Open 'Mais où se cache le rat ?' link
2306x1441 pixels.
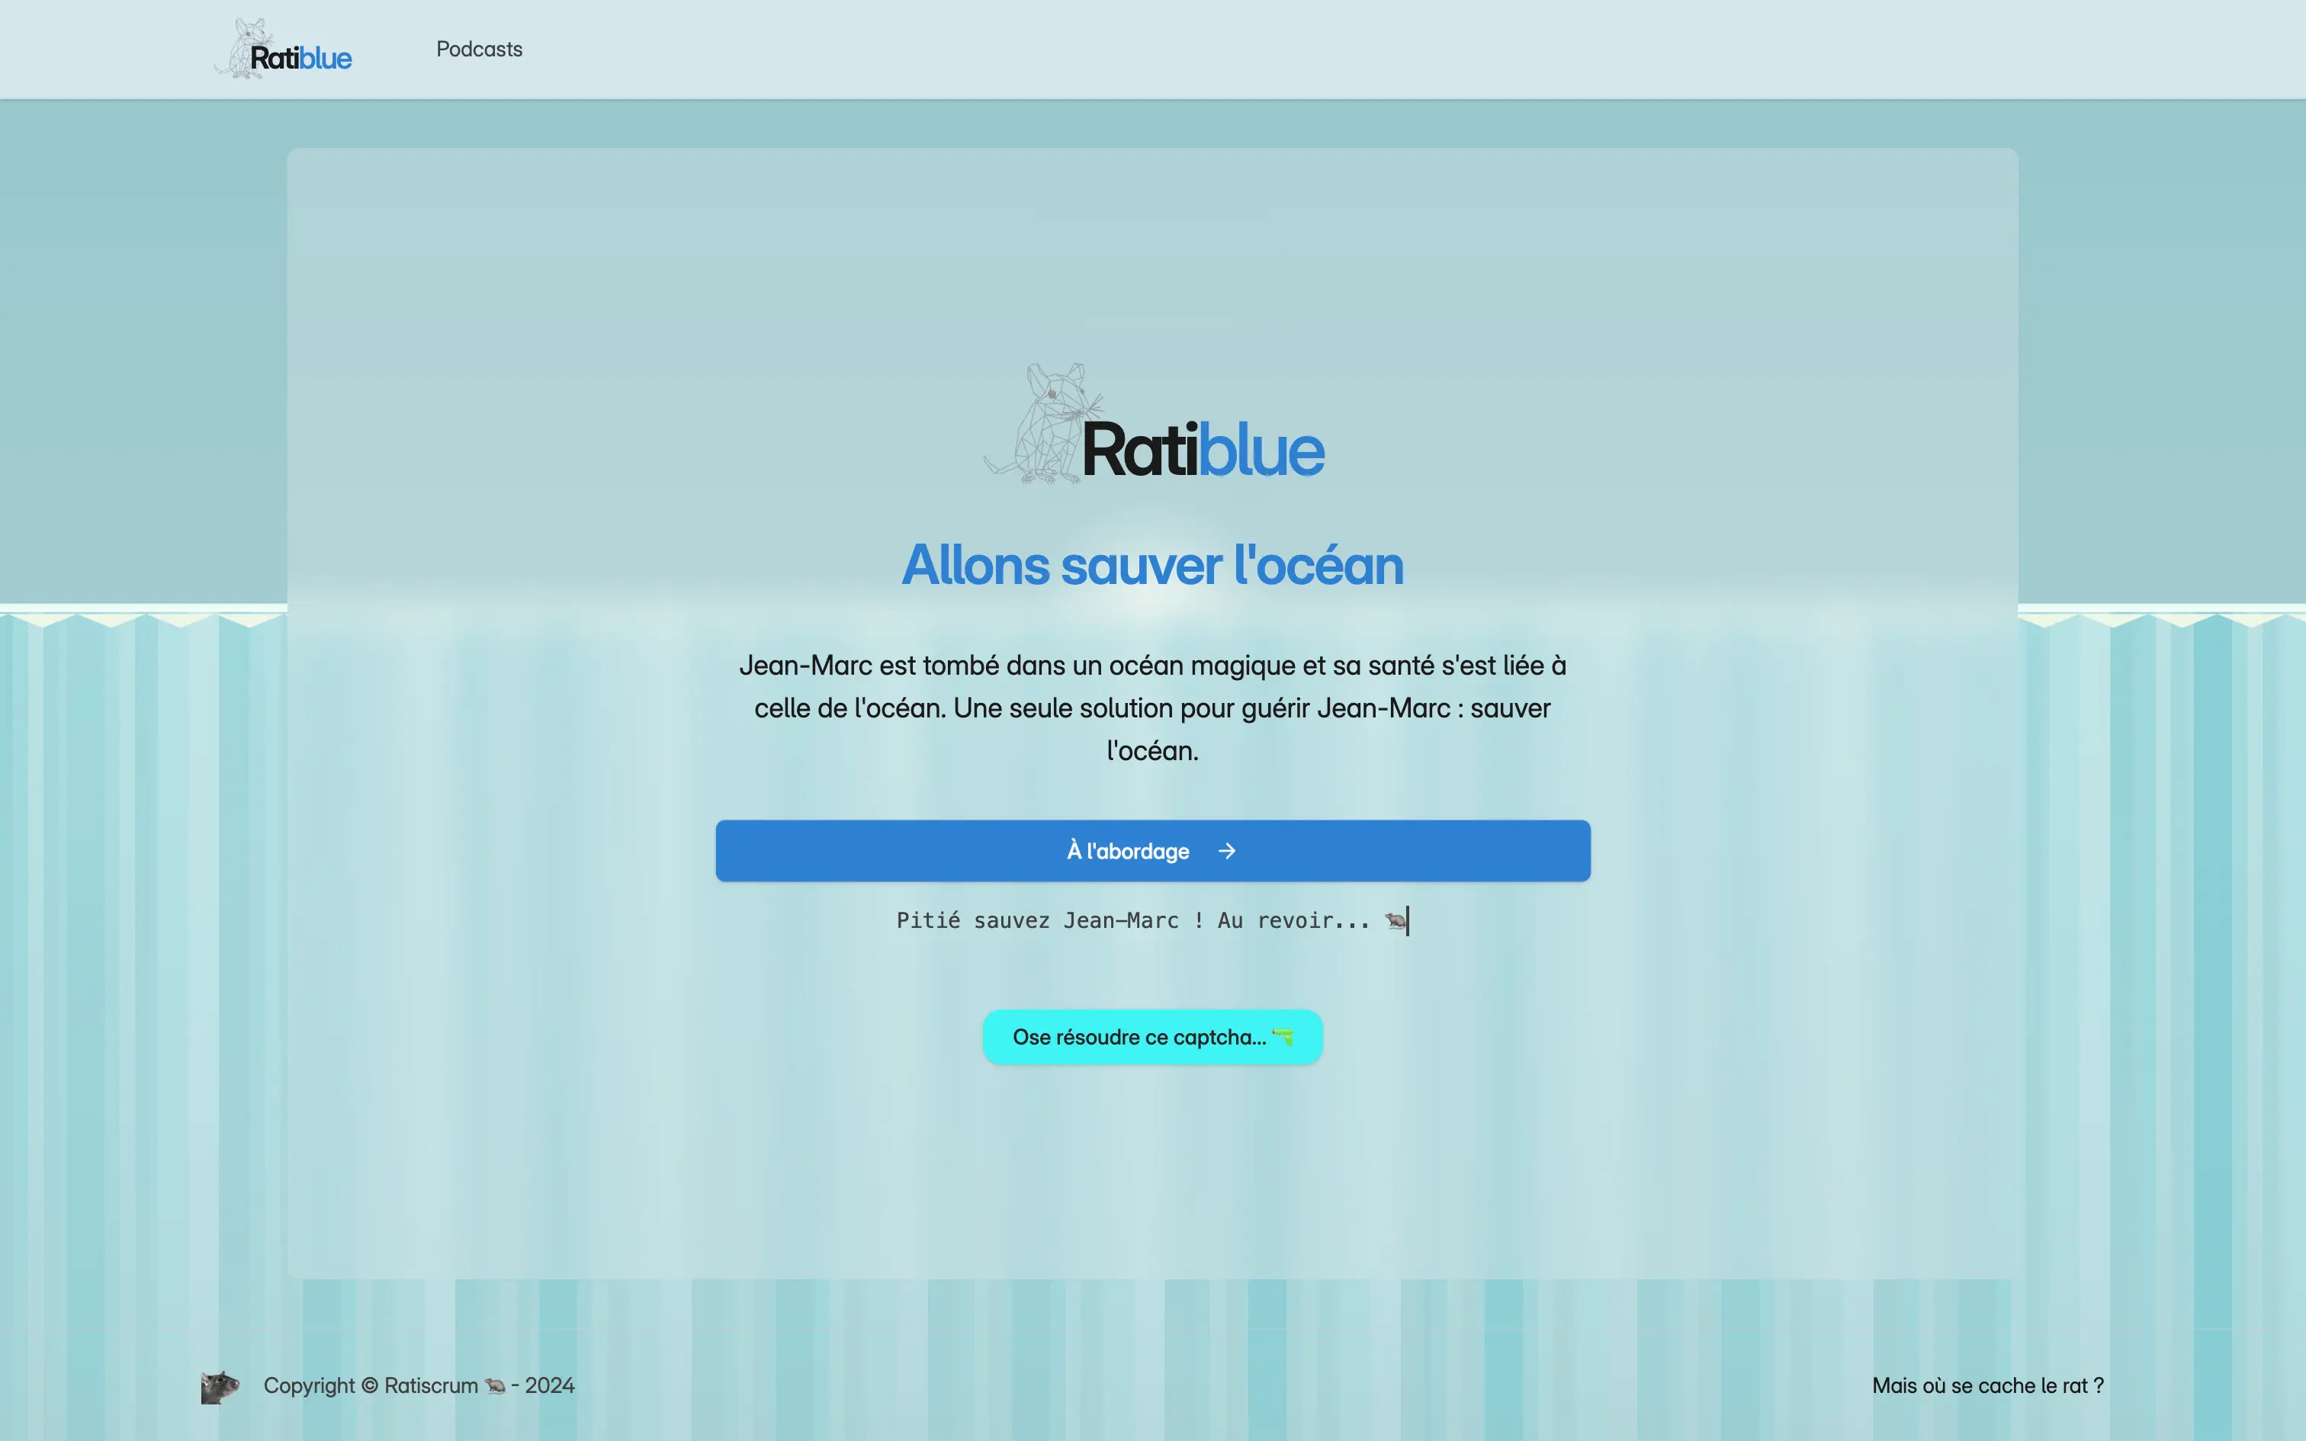[1988, 1386]
